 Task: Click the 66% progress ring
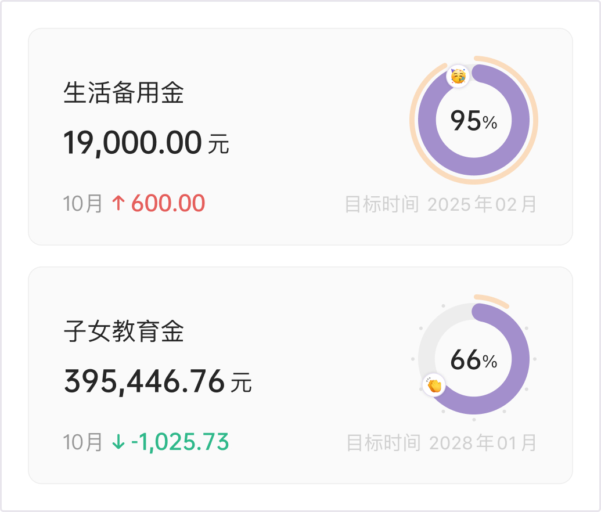(x=474, y=359)
